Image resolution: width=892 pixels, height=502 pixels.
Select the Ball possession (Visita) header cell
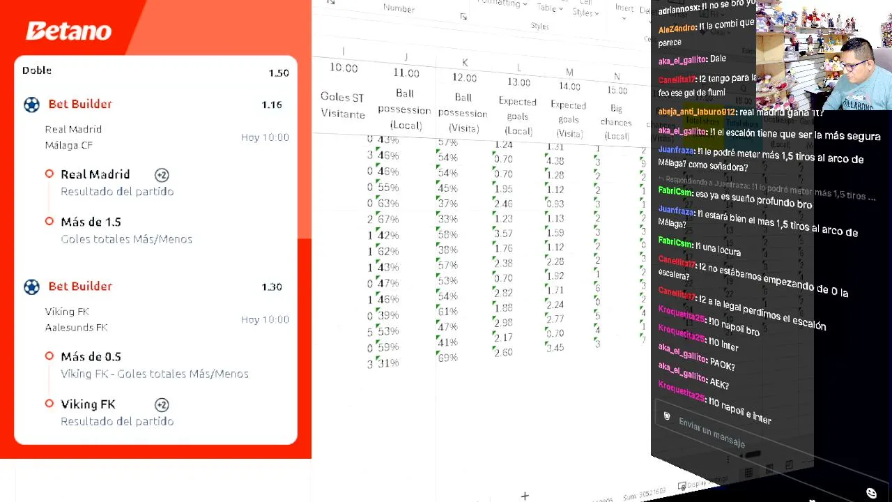click(x=463, y=113)
